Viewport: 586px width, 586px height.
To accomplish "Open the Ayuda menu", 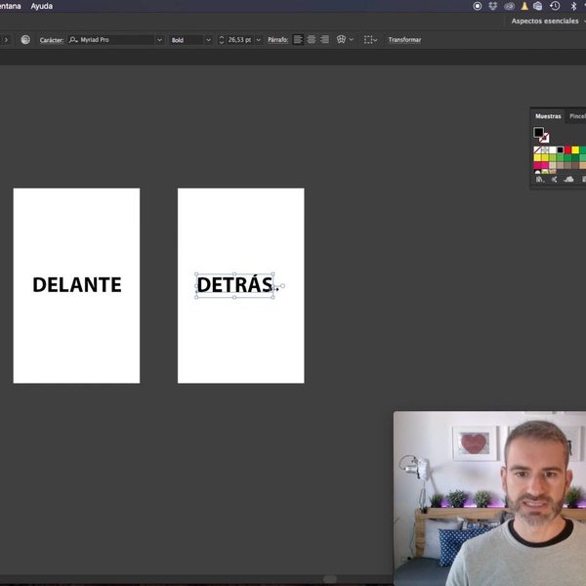I will (x=42, y=6).
